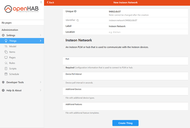The height and width of the screenshot is (128, 190).
Task: Select Things in the sidebar
Action: (x=22, y=41)
